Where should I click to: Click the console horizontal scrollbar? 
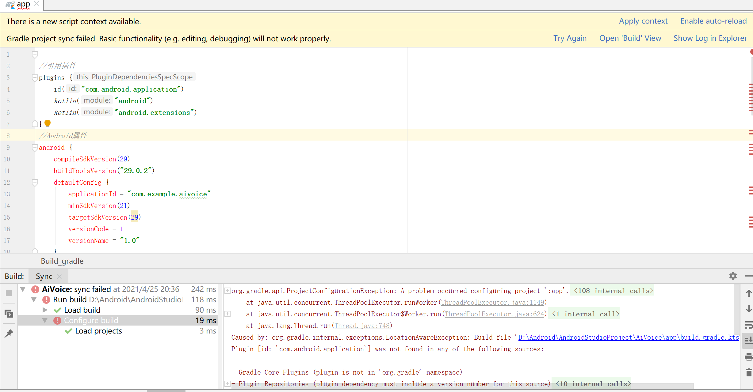[463, 386]
